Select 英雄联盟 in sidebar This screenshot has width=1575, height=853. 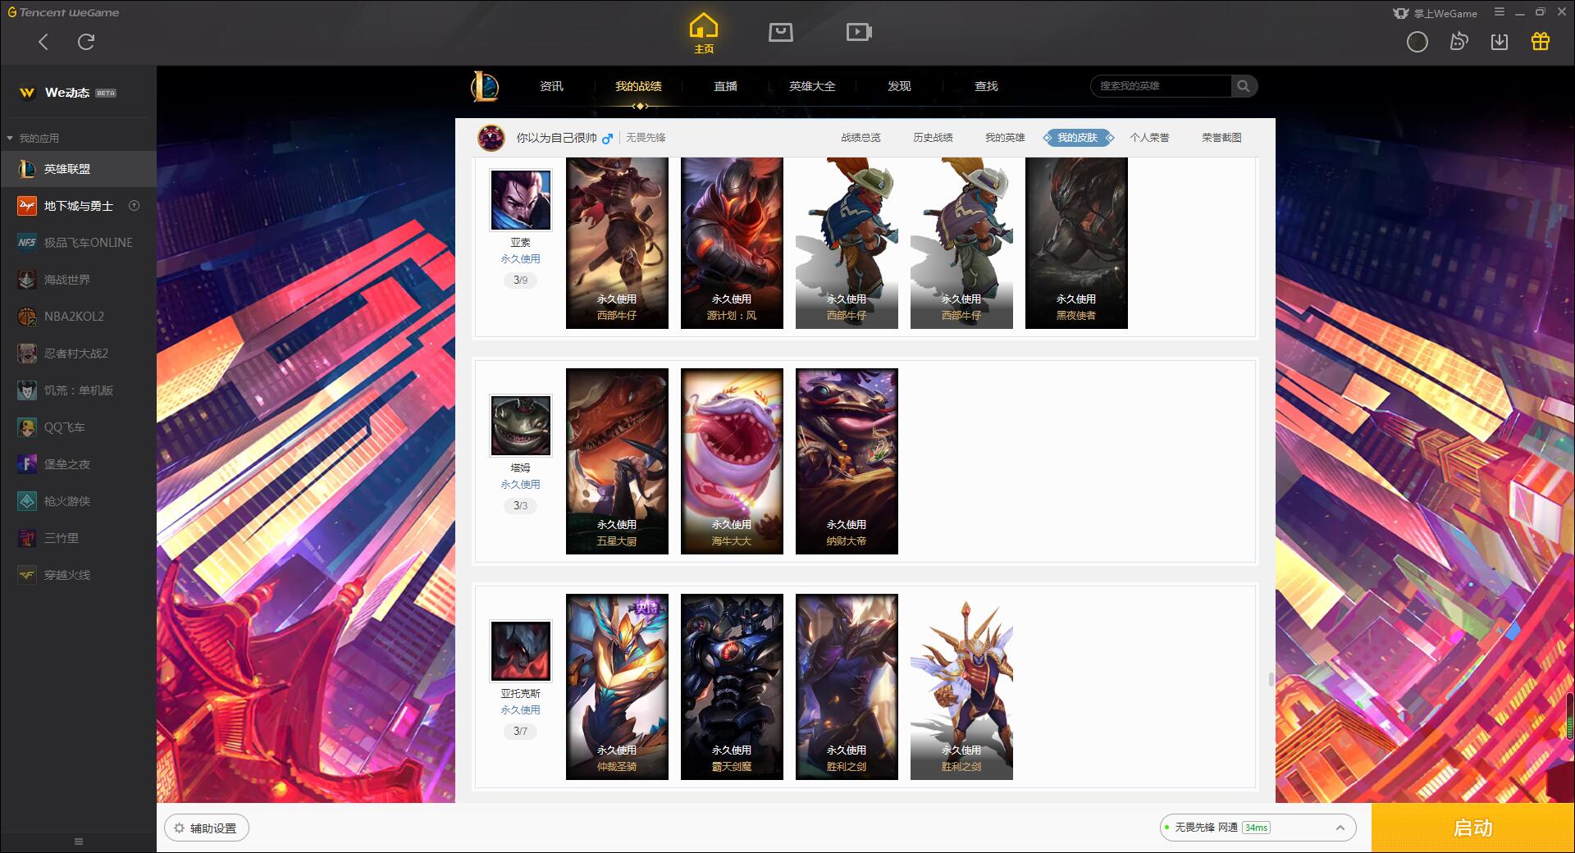[78, 169]
